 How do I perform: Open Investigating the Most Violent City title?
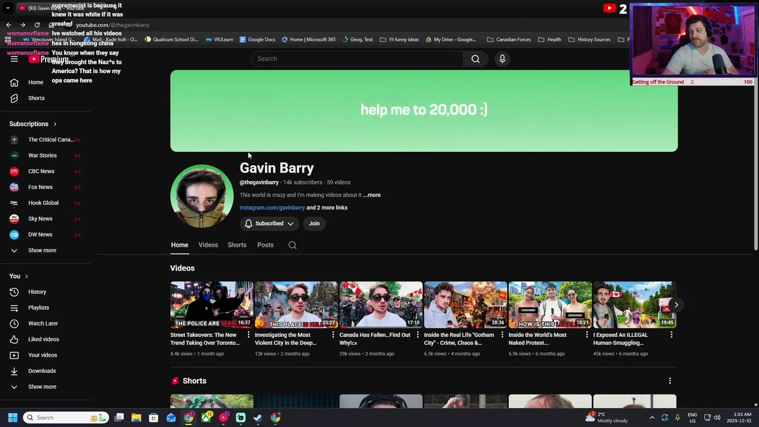point(287,339)
